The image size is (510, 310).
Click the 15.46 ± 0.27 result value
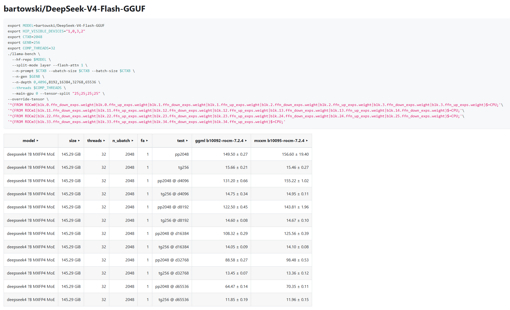[298, 167]
